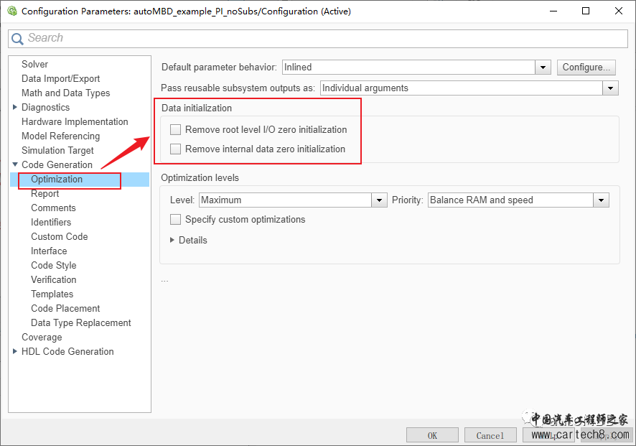Open Data Type Replacement settings

coord(80,322)
